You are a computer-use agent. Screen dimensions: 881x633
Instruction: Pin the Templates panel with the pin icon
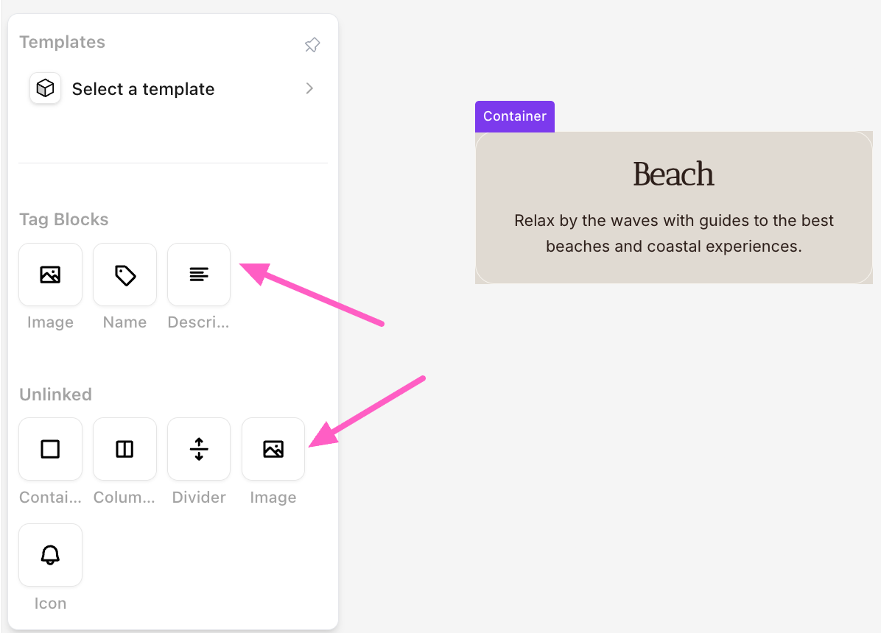(312, 45)
